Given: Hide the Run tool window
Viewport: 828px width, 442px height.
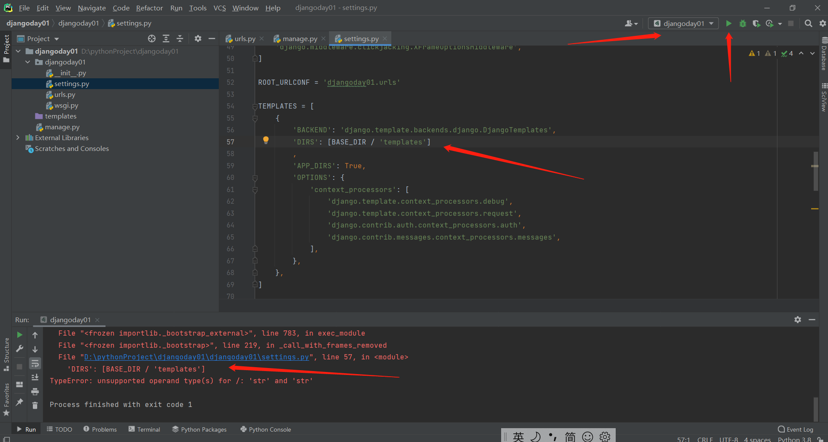Looking at the screenshot, I should 812,320.
